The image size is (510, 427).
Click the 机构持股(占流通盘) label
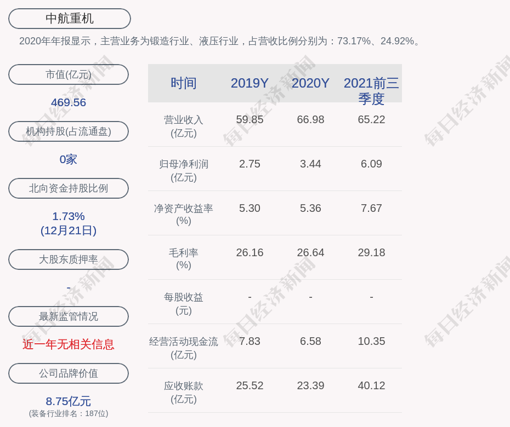point(69,131)
